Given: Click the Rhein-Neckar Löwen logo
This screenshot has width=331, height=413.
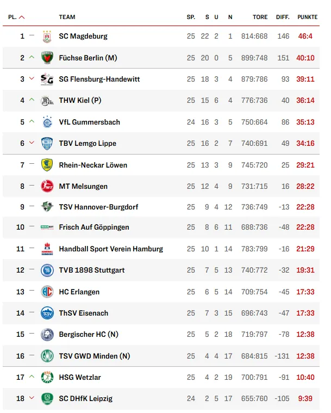Looking at the screenshot, I should point(47,165).
